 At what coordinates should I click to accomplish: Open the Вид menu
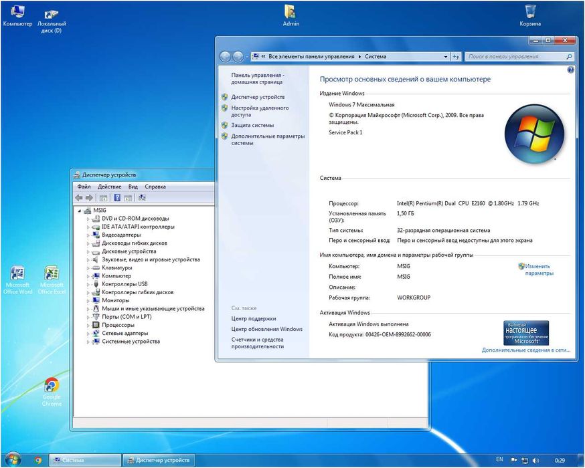pyautogui.click(x=133, y=187)
